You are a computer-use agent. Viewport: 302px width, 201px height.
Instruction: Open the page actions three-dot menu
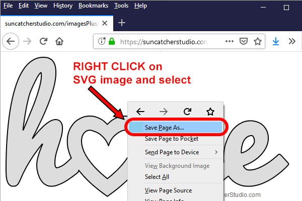coord(230,42)
